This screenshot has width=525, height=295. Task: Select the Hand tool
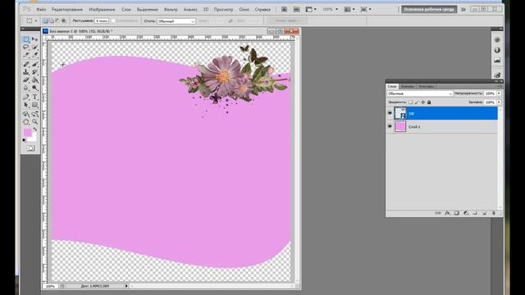point(26,122)
